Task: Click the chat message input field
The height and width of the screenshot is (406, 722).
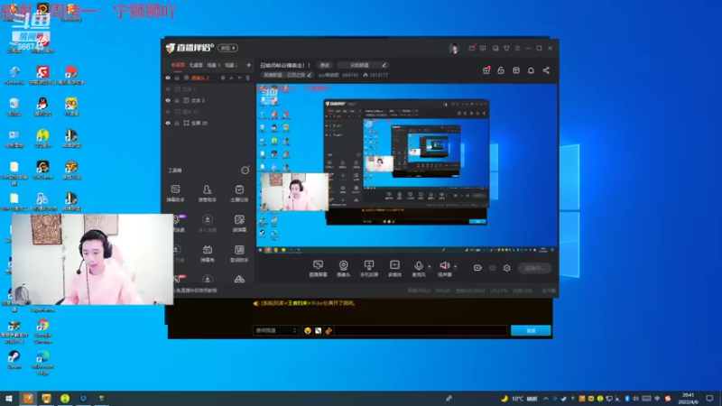Action: coord(421,330)
